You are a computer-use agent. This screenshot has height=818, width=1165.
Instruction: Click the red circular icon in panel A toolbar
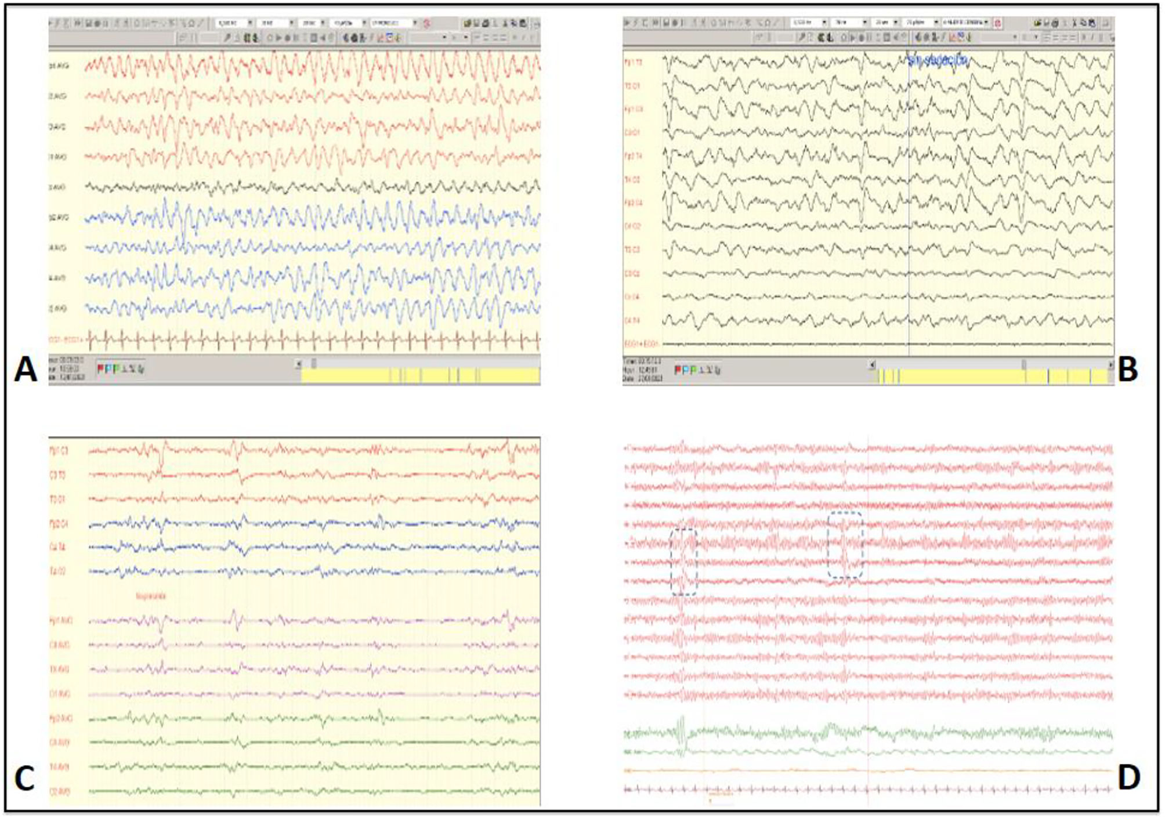pos(428,23)
